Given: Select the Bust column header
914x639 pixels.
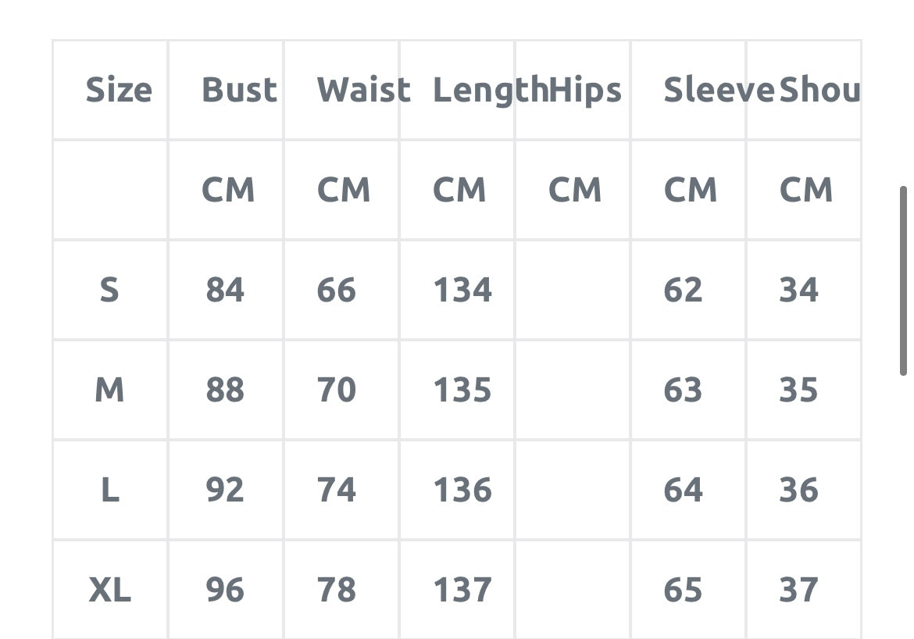Looking at the screenshot, I should (239, 90).
